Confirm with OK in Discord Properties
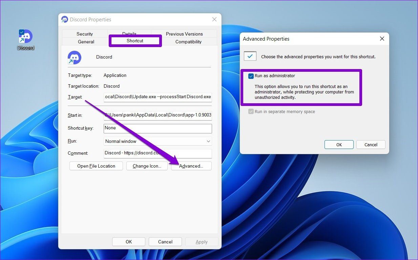 click(x=129, y=242)
